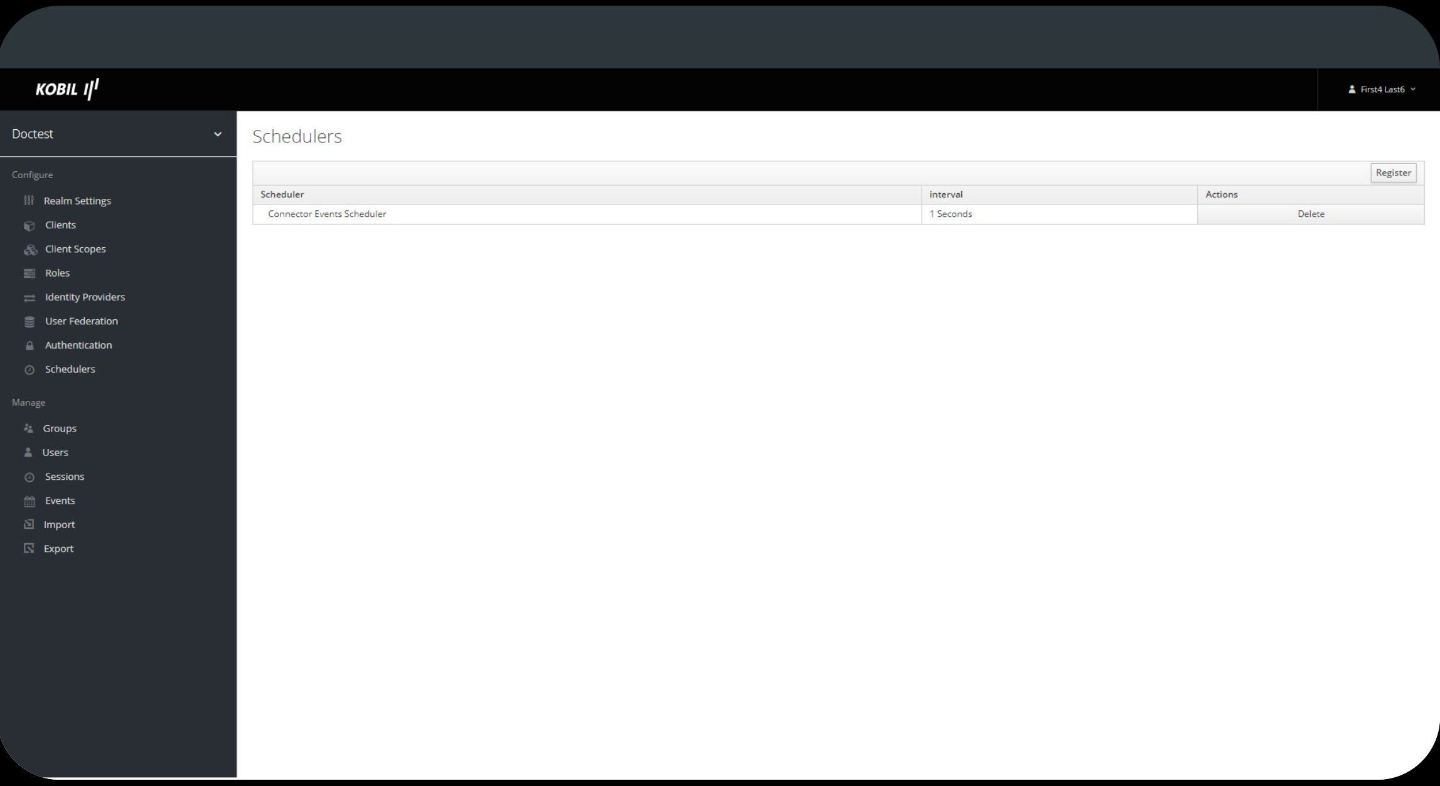Image resolution: width=1440 pixels, height=786 pixels.
Task: Click the Authentication icon
Action: coord(29,344)
